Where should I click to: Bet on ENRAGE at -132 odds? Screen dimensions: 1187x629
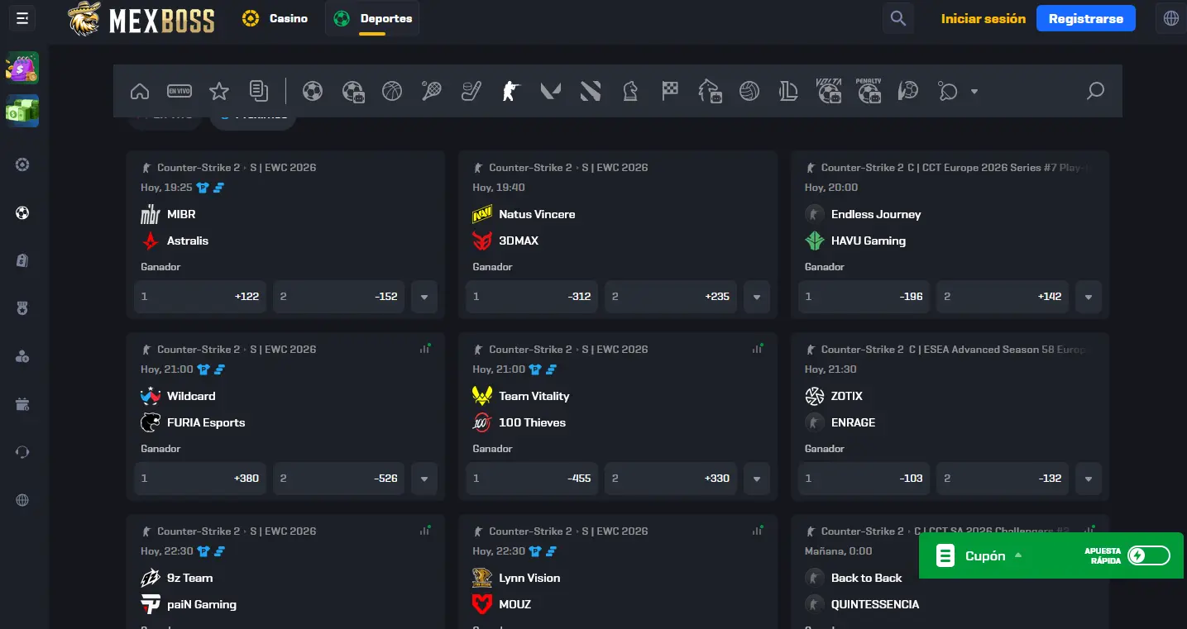coord(1003,479)
